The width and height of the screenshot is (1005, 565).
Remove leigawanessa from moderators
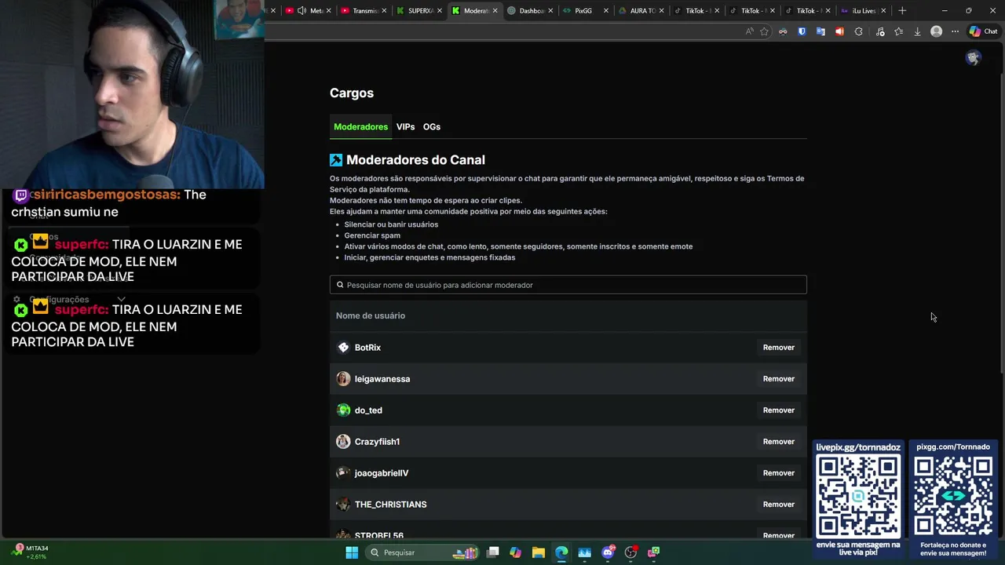[778, 379]
